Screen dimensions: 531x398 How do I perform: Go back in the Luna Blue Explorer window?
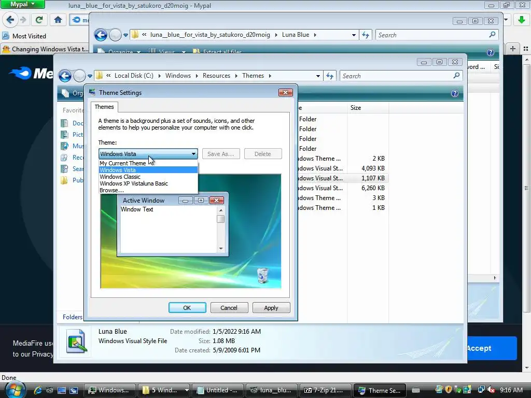(101, 35)
